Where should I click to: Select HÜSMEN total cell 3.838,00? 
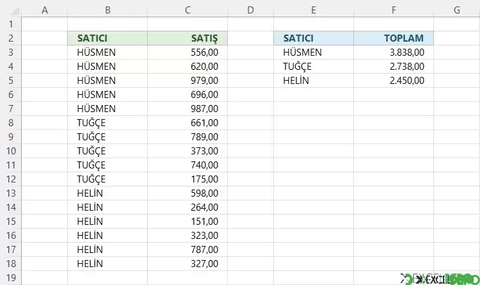coord(394,53)
